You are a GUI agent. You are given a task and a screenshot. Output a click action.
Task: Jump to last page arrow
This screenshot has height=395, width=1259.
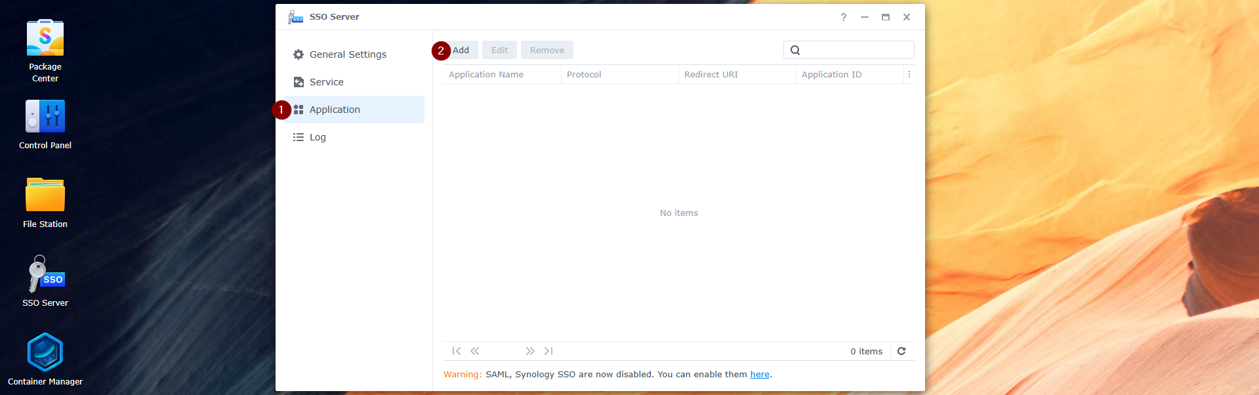(x=548, y=351)
